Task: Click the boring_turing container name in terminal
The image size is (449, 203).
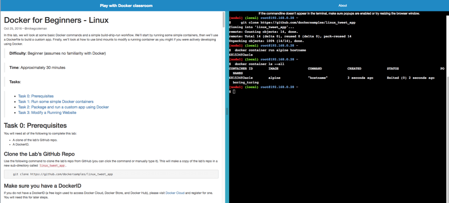Action: (x=246, y=82)
